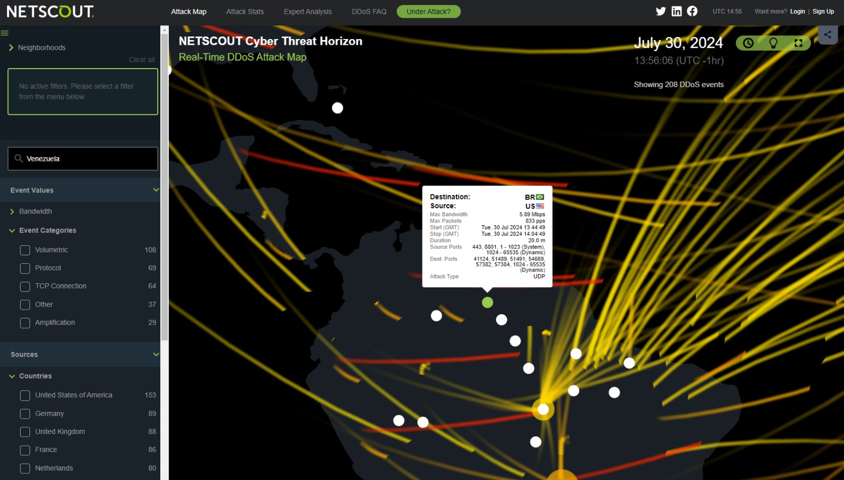This screenshot has width=844, height=480.
Task: Click the Under Attack? button
Action: coord(428,12)
